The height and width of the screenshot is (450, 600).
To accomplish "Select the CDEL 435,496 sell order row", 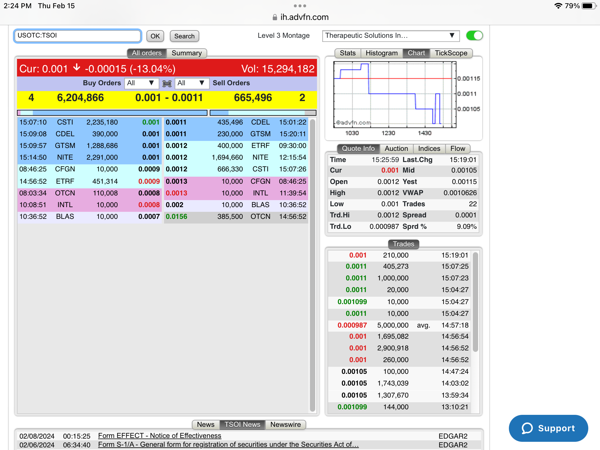I will pos(236,122).
